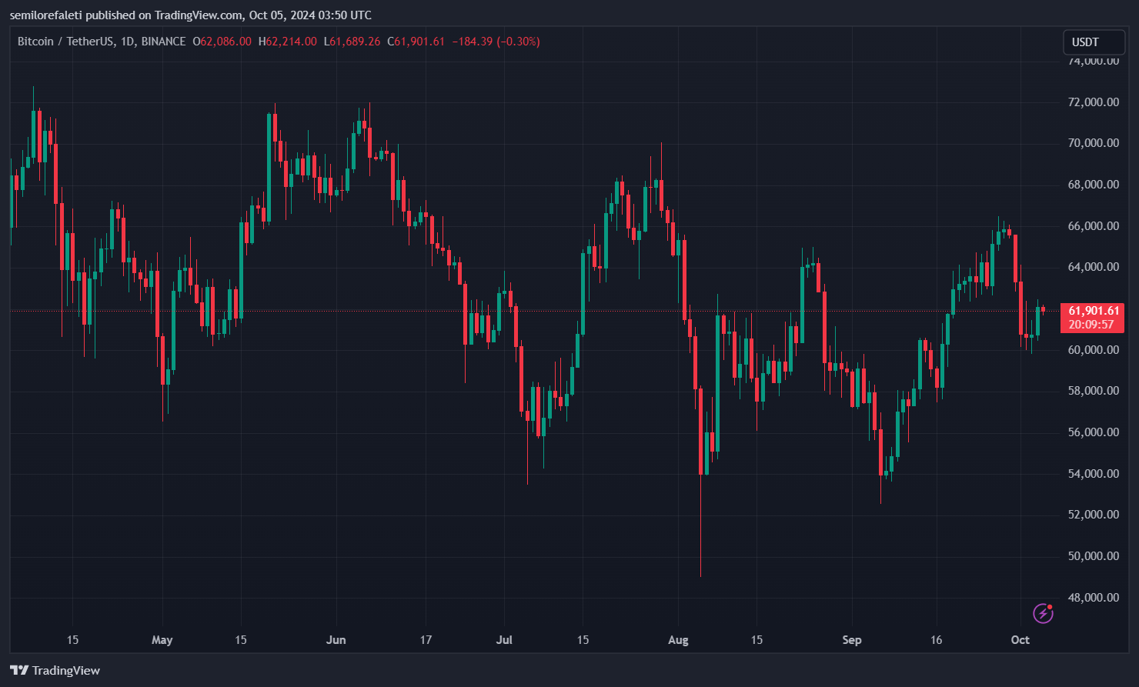Click the current price label 61,901.61
The image size is (1139, 687).
(x=1092, y=311)
